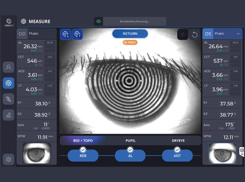This screenshot has width=245, height=182.
Task: Click the target alignment S icon
Action: pyautogui.click(x=66, y=34)
